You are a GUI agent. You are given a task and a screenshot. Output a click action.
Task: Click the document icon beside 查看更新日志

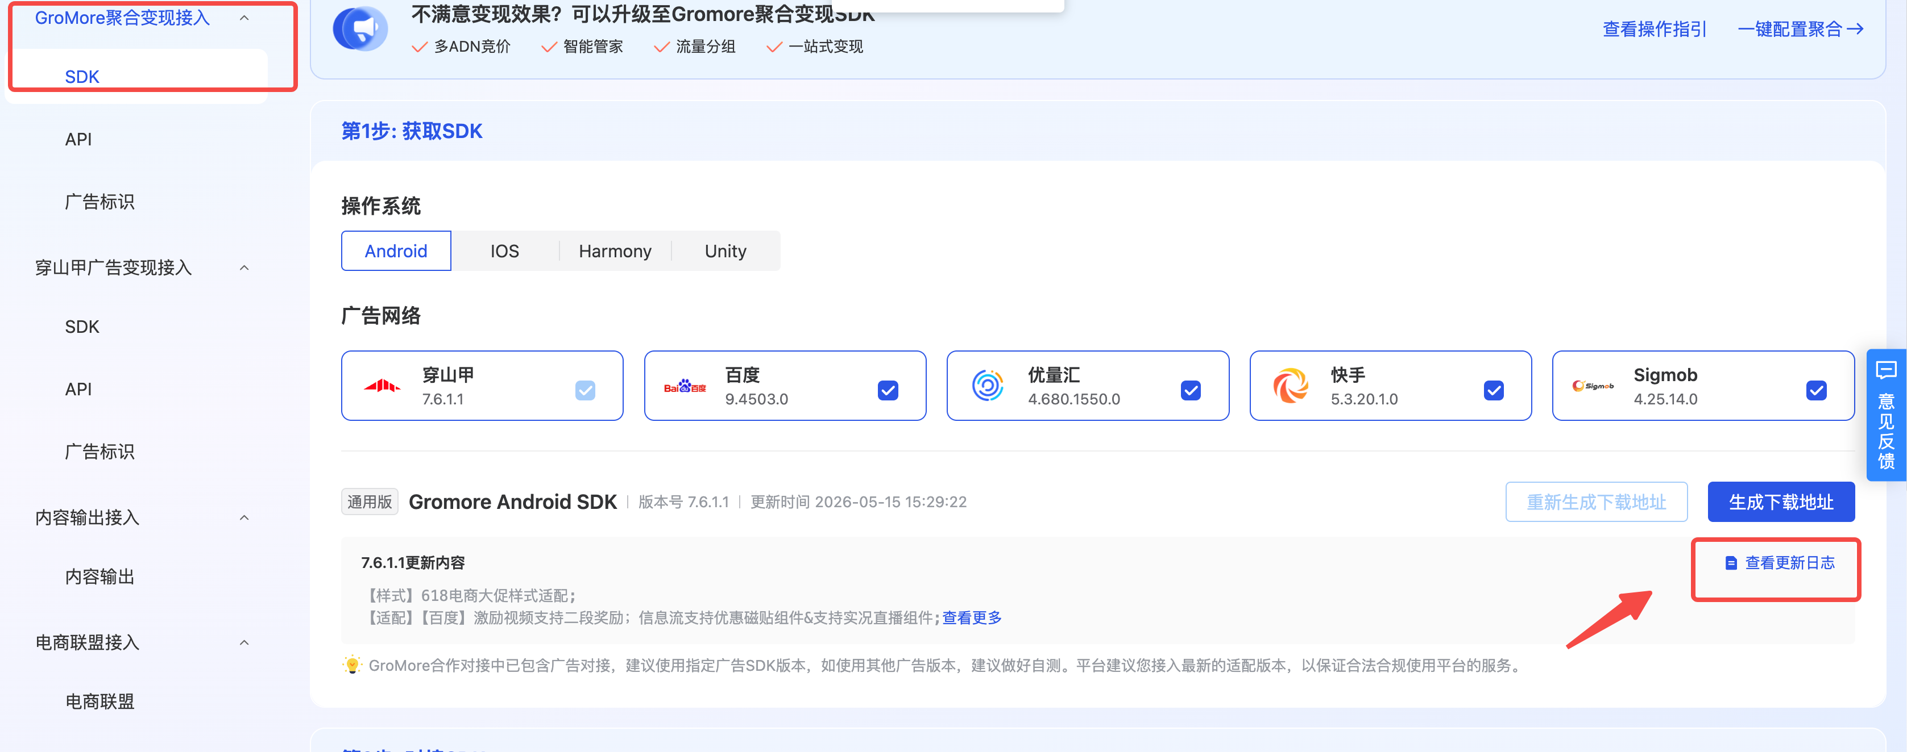click(x=1731, y=563)
